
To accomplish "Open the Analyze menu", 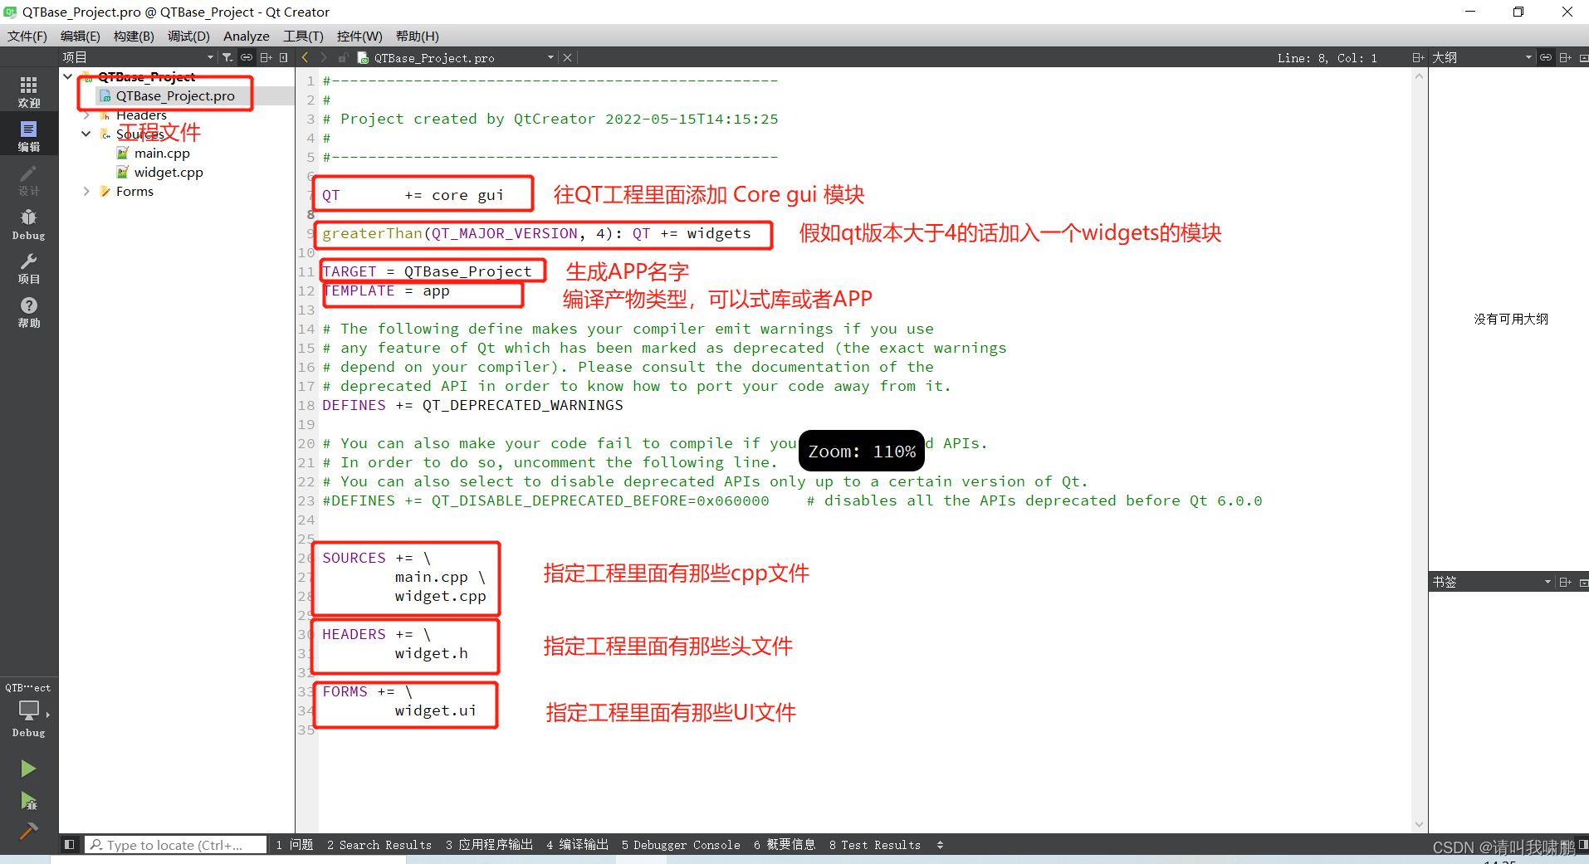I will click(x=247, y=36).
